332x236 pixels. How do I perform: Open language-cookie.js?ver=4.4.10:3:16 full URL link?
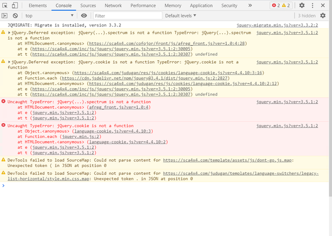(x=168, y=73)
